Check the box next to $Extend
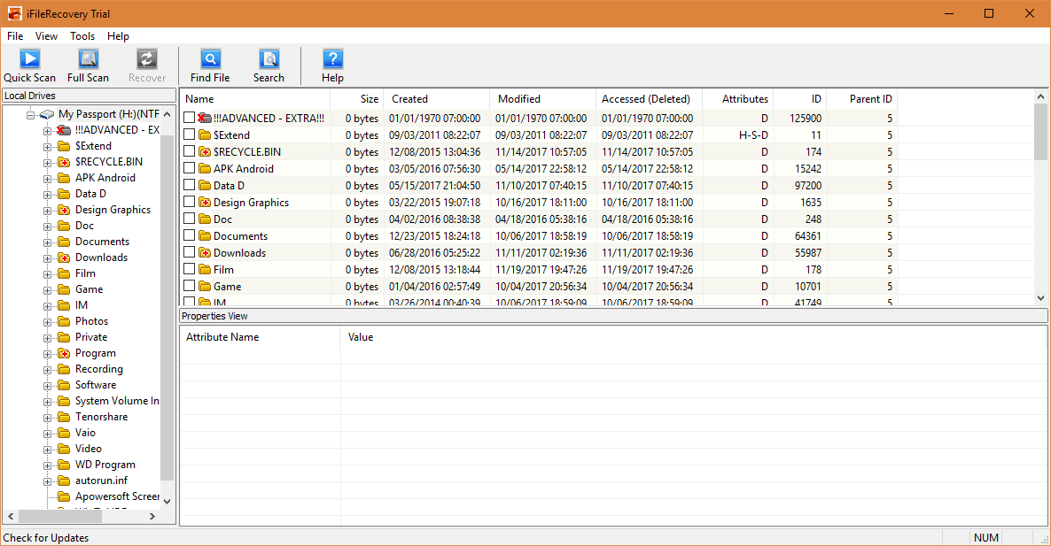This screenshot has height=546, width=1051. (x=189, y=135)
